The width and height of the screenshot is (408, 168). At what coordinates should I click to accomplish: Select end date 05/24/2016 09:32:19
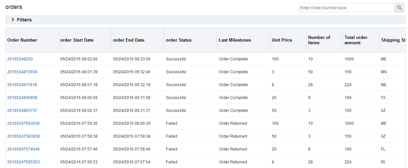click(x=132, y=85)
